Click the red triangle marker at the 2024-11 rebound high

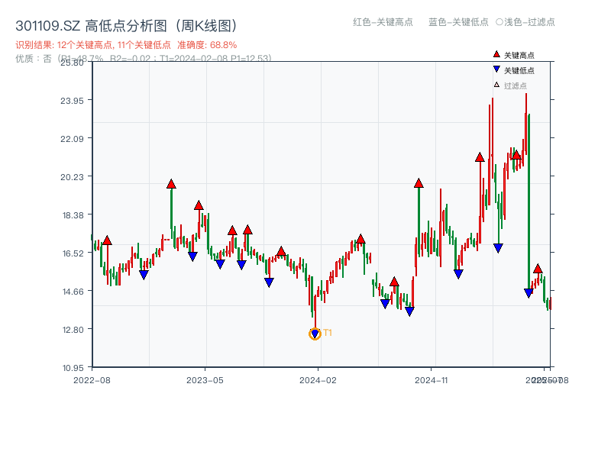419,182
